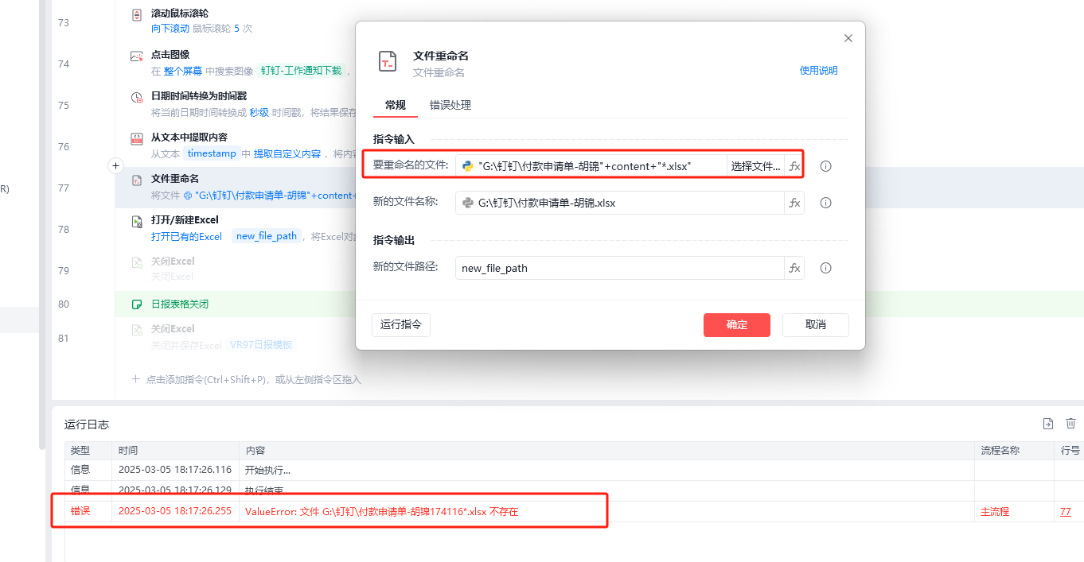Select the 开始执行... log entry
Viewport: 1084px width, 562px height.
click(x=267, y=470)
